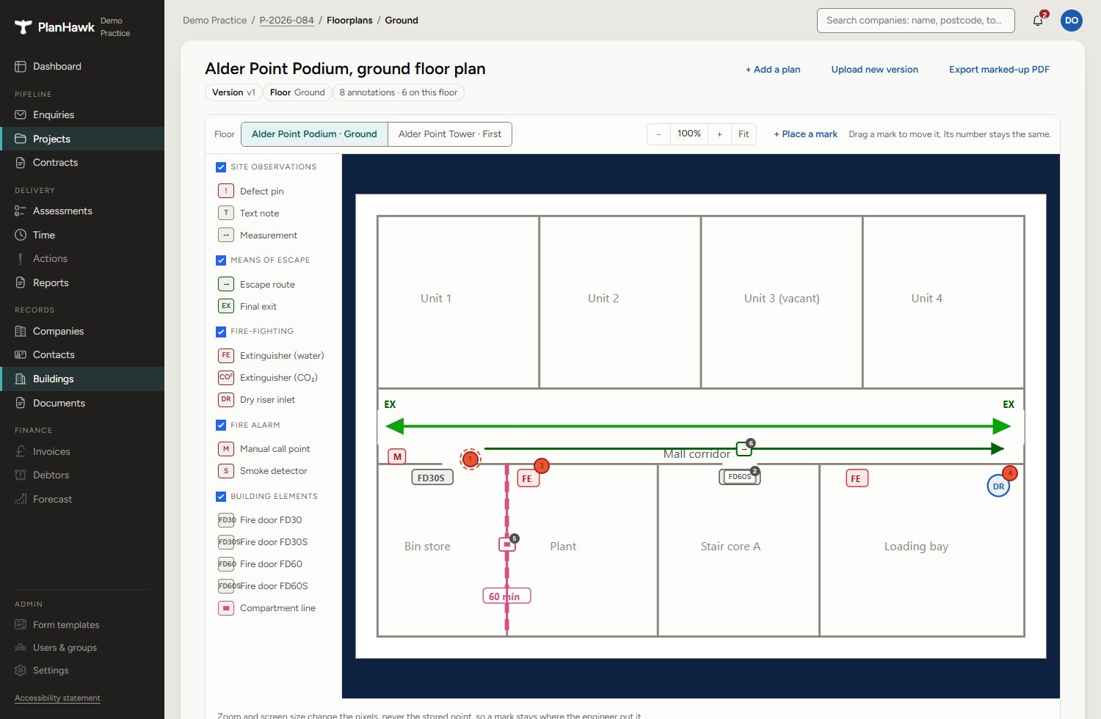
Task: Open the DO user avatar menu
Action: (x=1072, y=21)
